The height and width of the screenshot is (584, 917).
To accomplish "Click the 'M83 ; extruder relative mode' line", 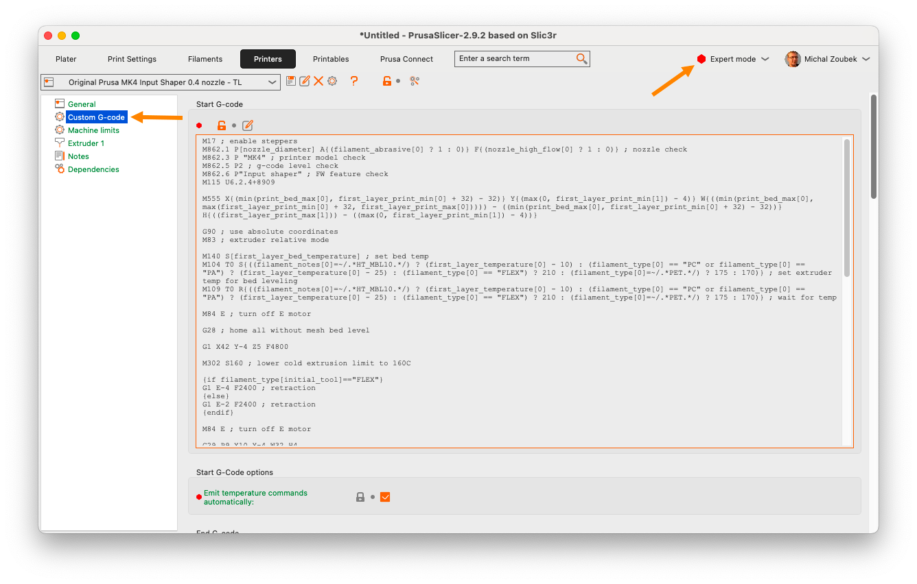I will (266, 240).
